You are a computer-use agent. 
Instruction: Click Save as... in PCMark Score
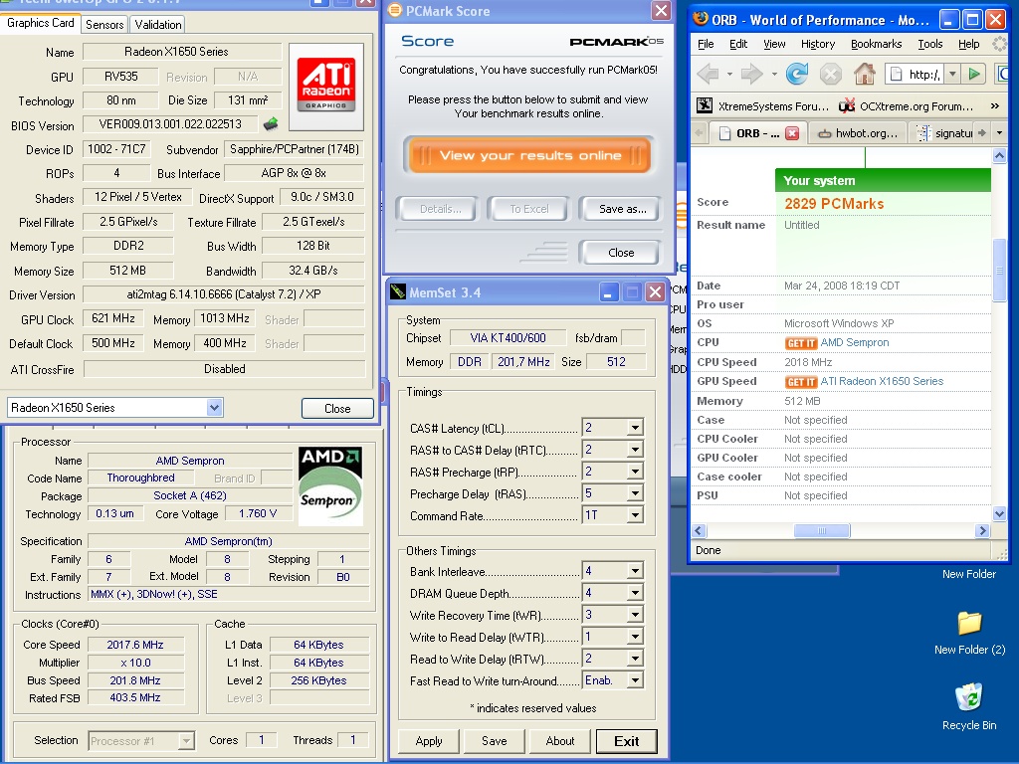coord(622,209)
